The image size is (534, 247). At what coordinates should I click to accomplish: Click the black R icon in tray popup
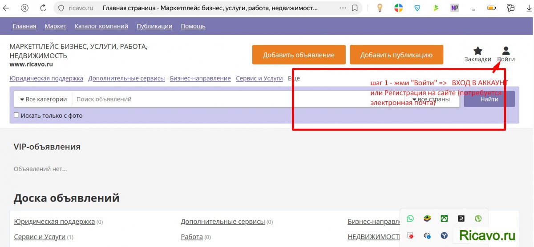461,219
